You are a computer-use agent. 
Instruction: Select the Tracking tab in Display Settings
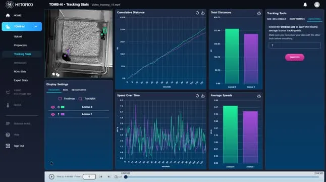coord(54,90)
